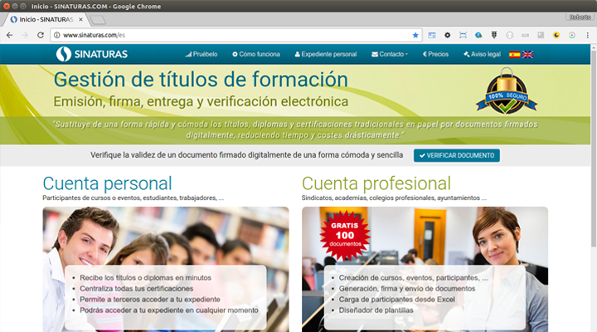This screenshot has height=332, width=597.
Task: Click the grey panel extension icon
Action: [541, 35]
